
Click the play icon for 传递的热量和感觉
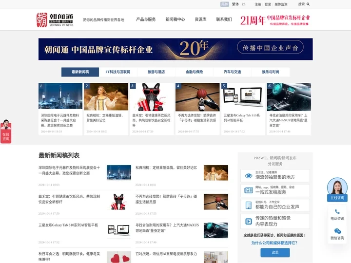coord(249,222)
